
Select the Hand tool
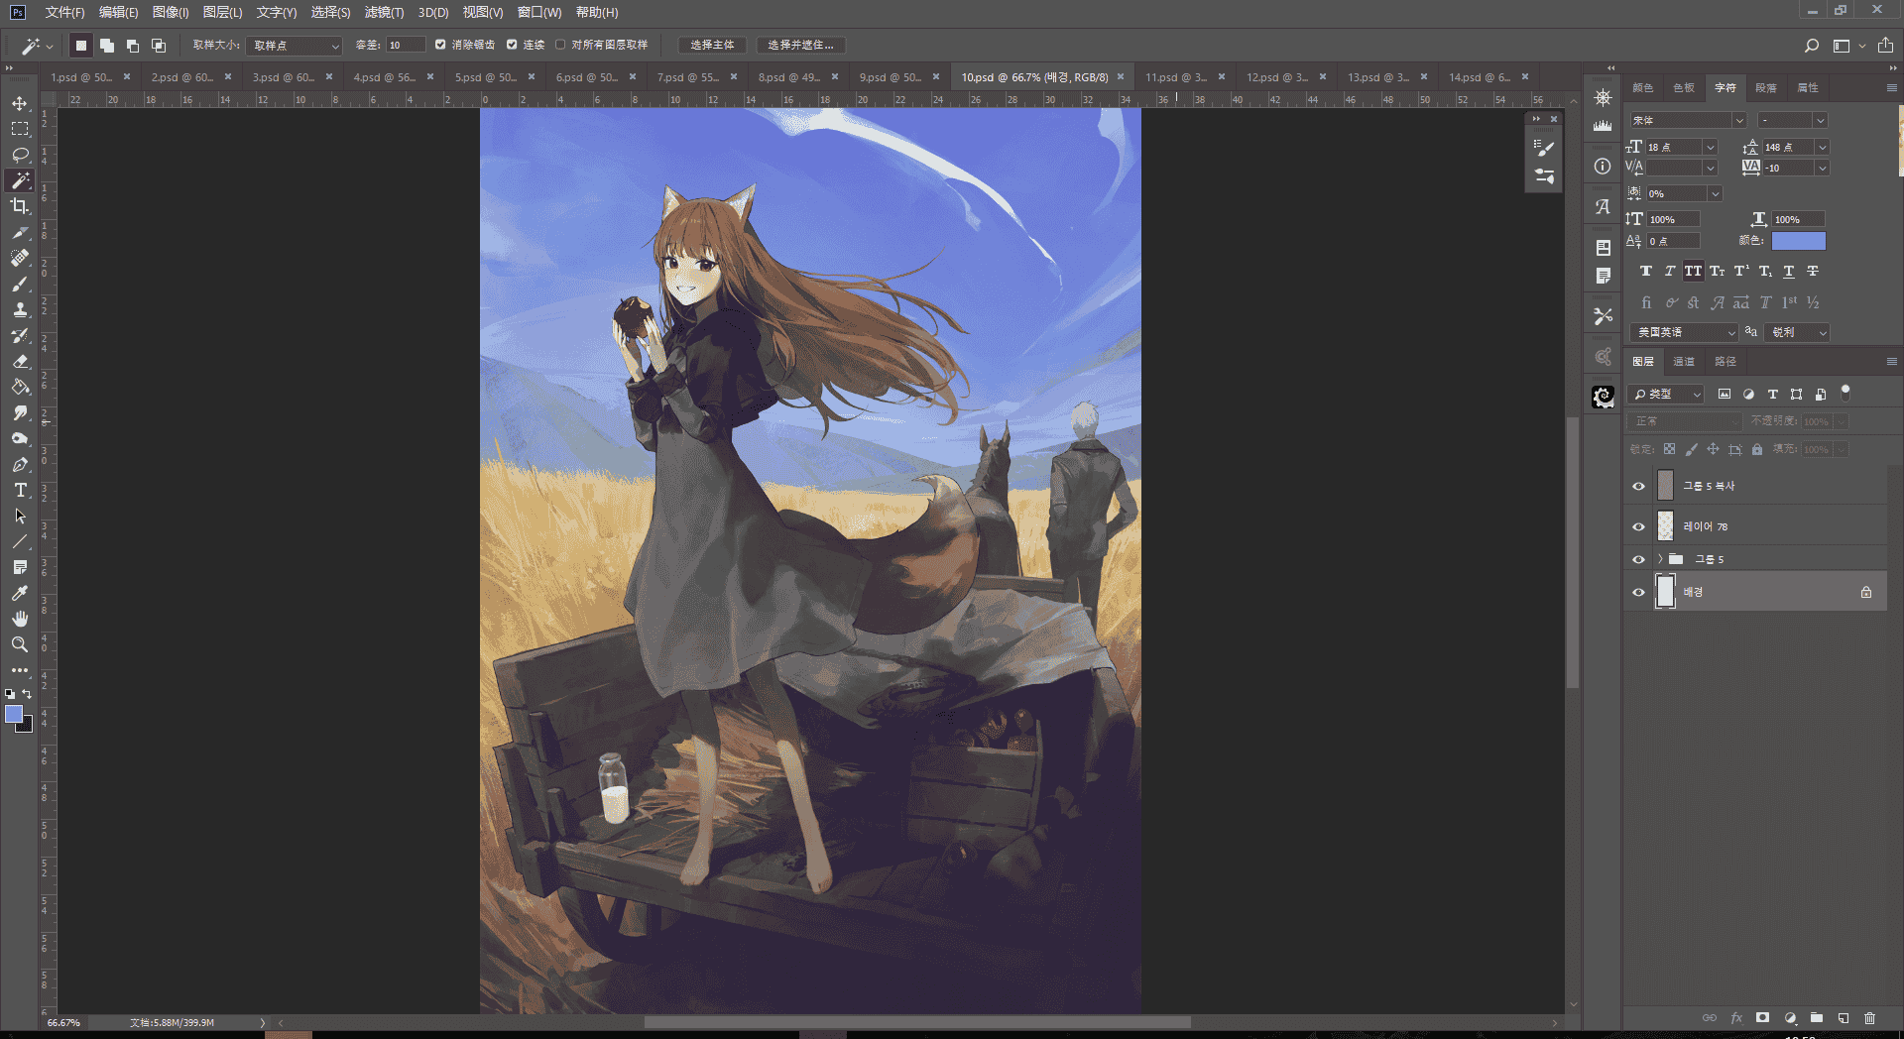pyautogui.click(x=20, y=619)
